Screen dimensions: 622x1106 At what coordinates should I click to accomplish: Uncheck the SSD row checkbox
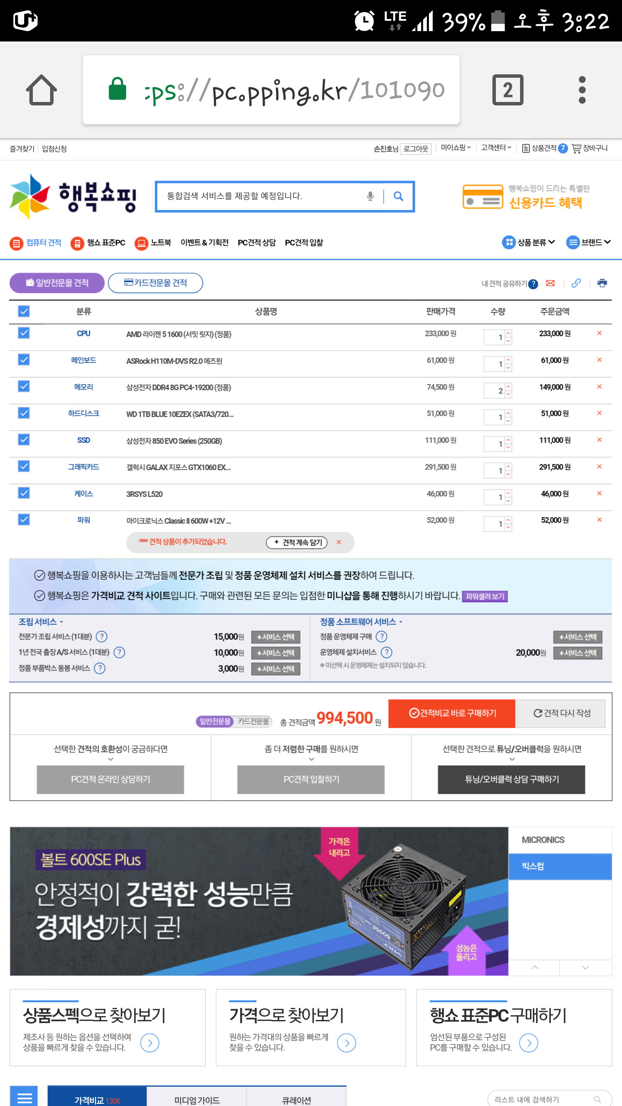[24, 439]
